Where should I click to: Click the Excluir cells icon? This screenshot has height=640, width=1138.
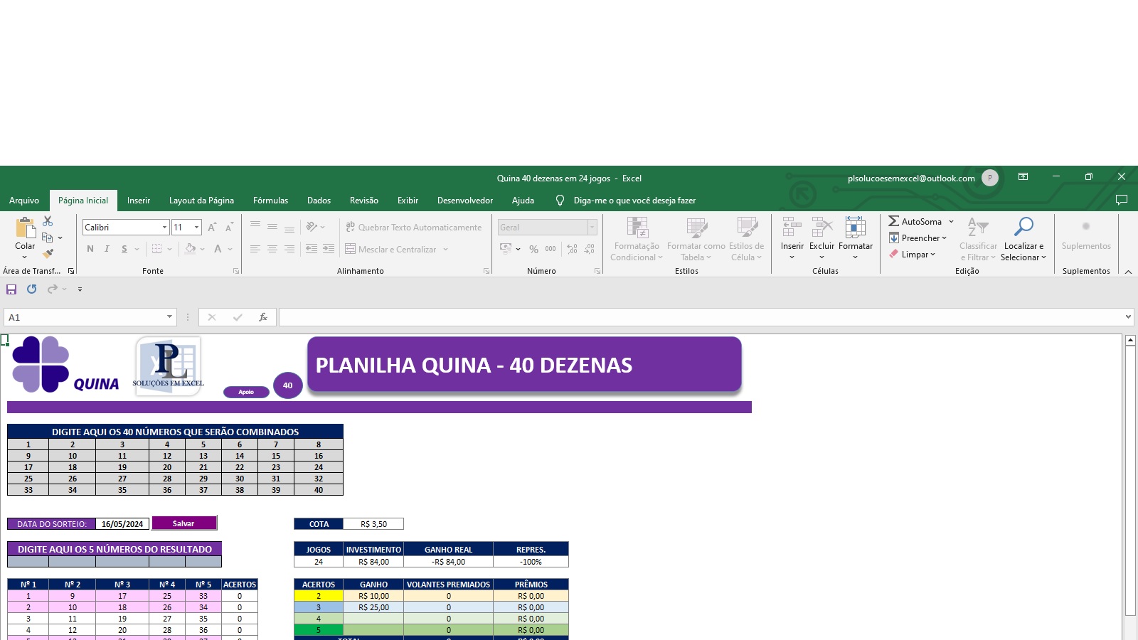(821, 228)
